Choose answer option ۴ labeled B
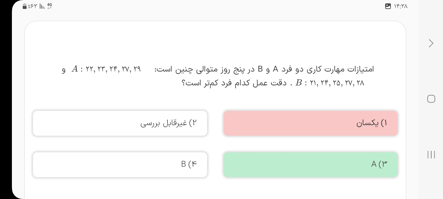This screenshot has height=199, width=443. (120, 164)
